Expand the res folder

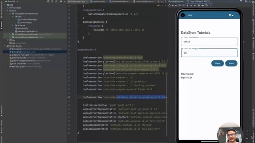coord(8,40)
